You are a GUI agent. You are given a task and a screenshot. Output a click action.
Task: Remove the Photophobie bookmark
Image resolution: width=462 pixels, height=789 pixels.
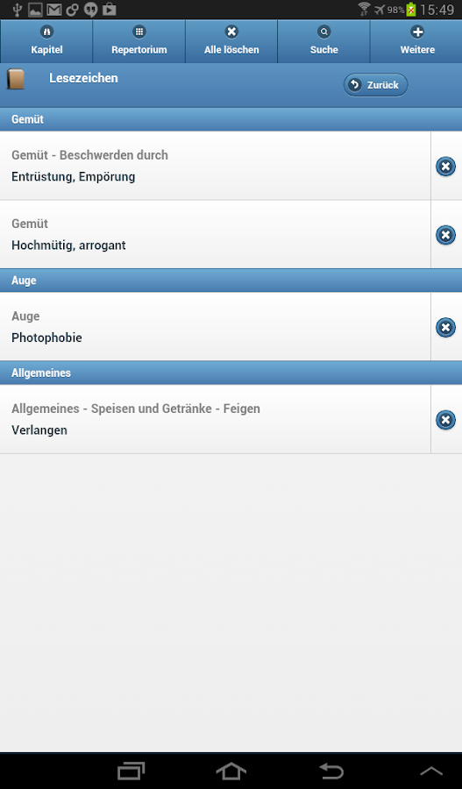(445, 328)
